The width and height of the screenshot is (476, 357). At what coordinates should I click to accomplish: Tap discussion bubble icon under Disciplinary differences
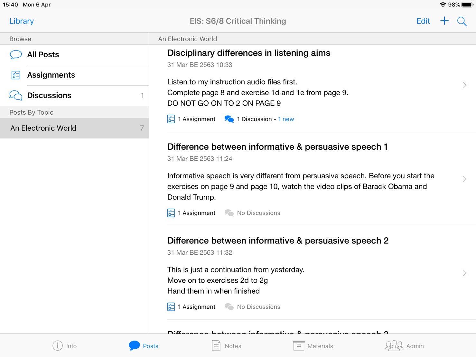[229, 119]
